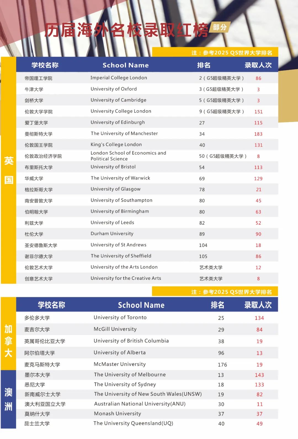Click 'University of Leeds' text
The image size is (298, 439).
click(x=112, y=222)
